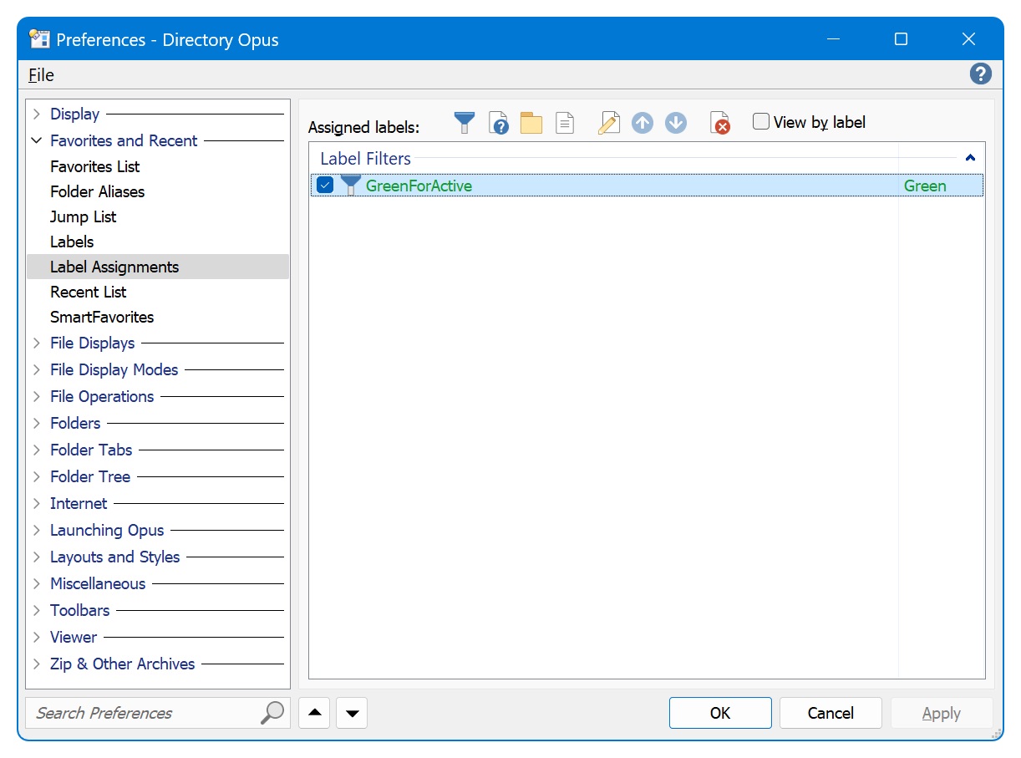Expand the File Display Modes category
Screen dimensions: 1021x758
pyautogui.click(x=37, y=369)
